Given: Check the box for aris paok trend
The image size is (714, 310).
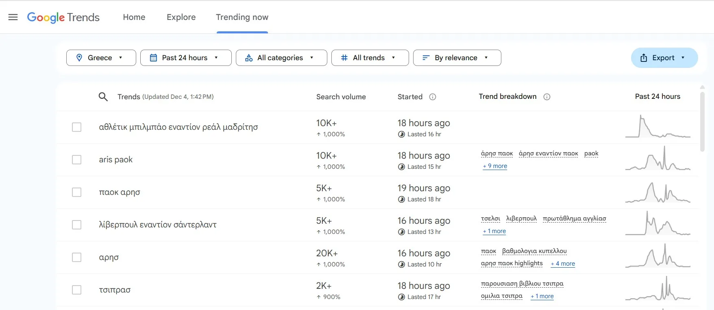Looking at the screenshot, I should (76, 159).
